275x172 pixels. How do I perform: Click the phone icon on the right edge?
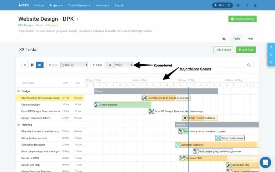[271, 55]
